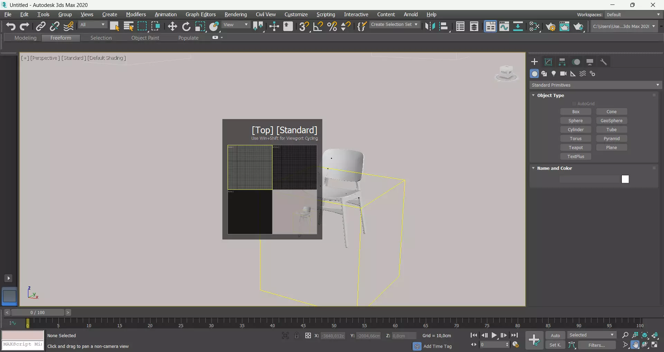Click Zoom Extents All icon
This screenshot has height=352, width=664.
655,335
